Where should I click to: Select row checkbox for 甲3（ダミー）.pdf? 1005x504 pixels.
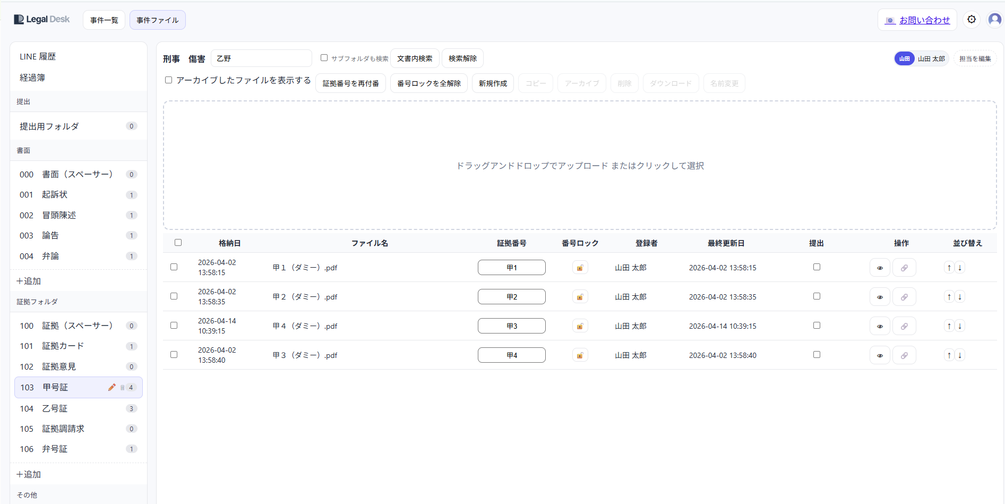click(x=174, y=354)
